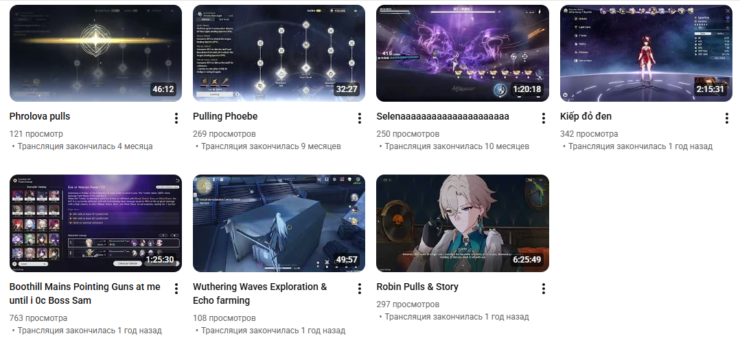This screenshot has width=740, height=345.
Task: Open the Selenaaaa stream thumbnail
Action: click(x=463, y=53)
